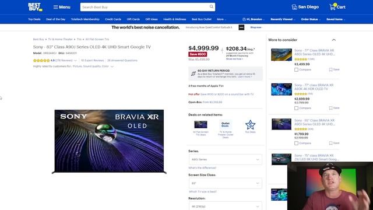Expand Order Status dropdown
Viewport: 373px width, 210px height.
pos(311,19)
